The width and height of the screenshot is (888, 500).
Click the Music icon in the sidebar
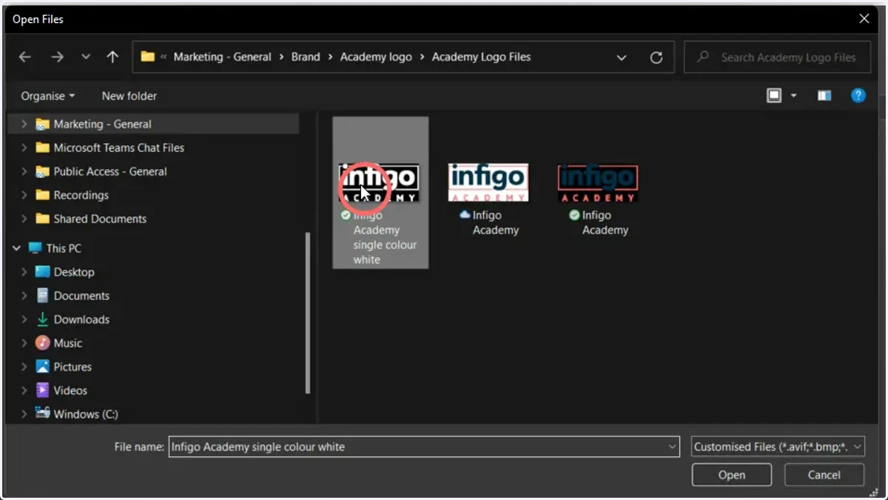tap(43, 343)
